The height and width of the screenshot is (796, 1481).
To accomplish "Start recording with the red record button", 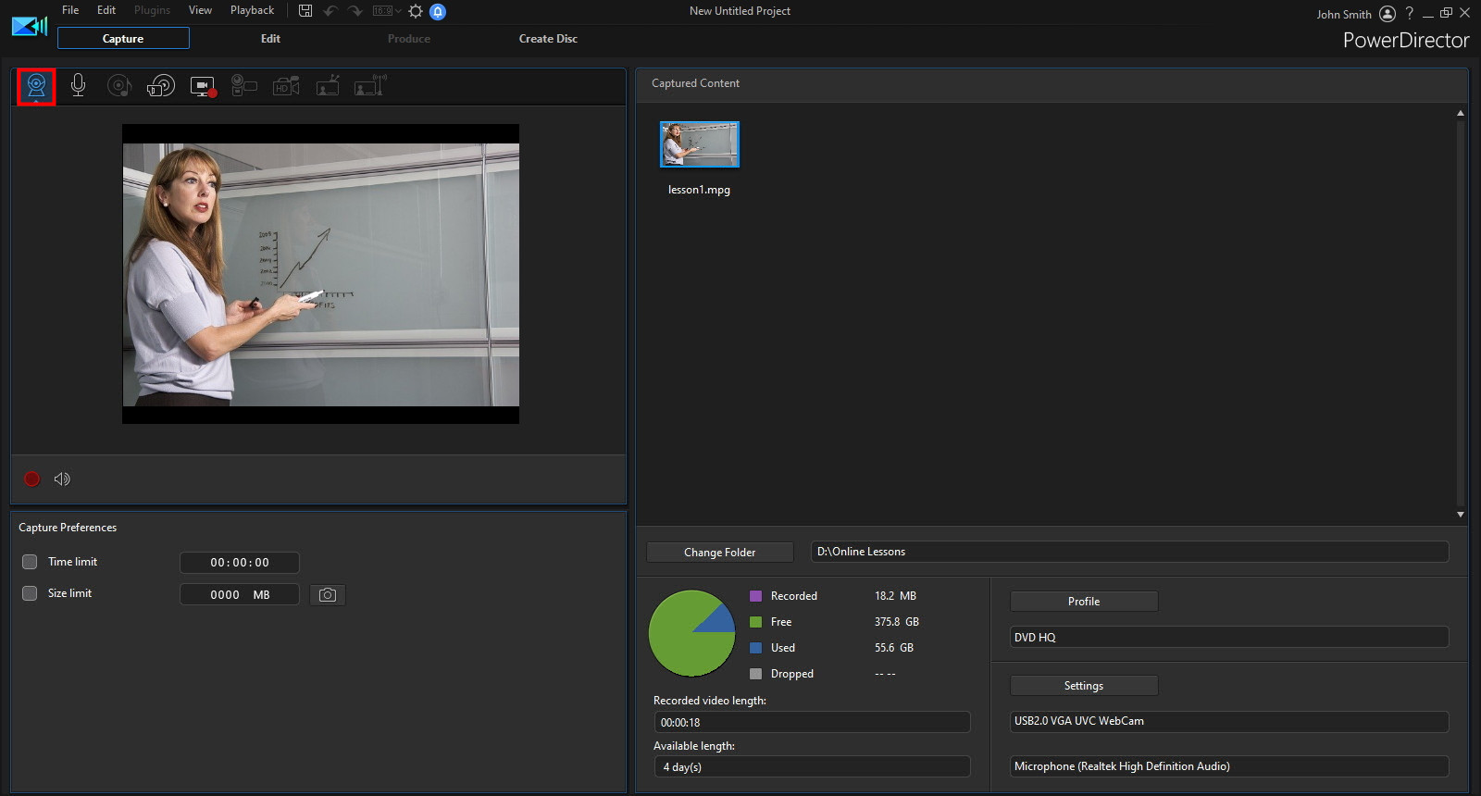I will [x=31, y=479].
